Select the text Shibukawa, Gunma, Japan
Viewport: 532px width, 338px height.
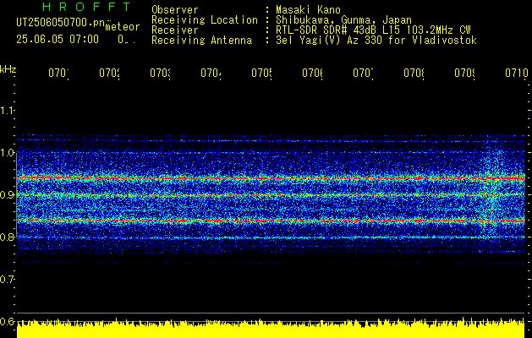pos(343,20)
